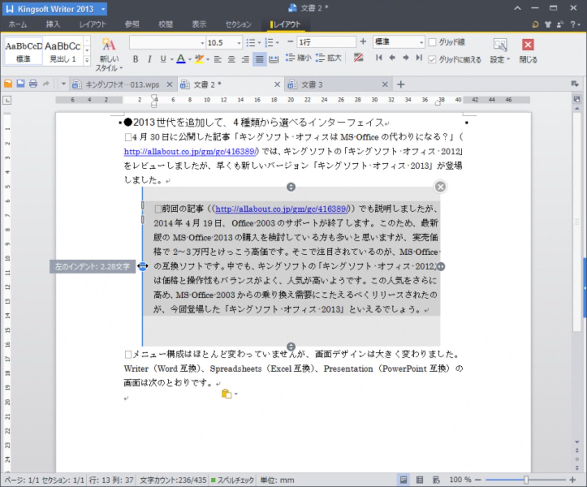Switch to document tab 文書 3
587x487 pixels.
337,84
